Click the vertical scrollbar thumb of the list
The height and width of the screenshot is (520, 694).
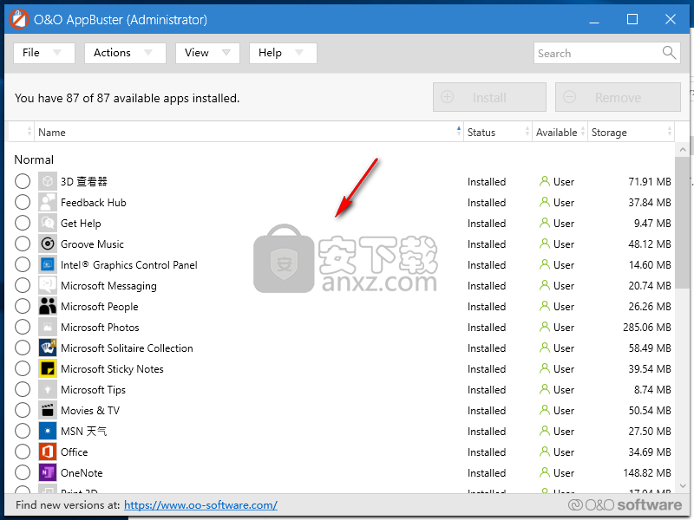pos(683,223)
